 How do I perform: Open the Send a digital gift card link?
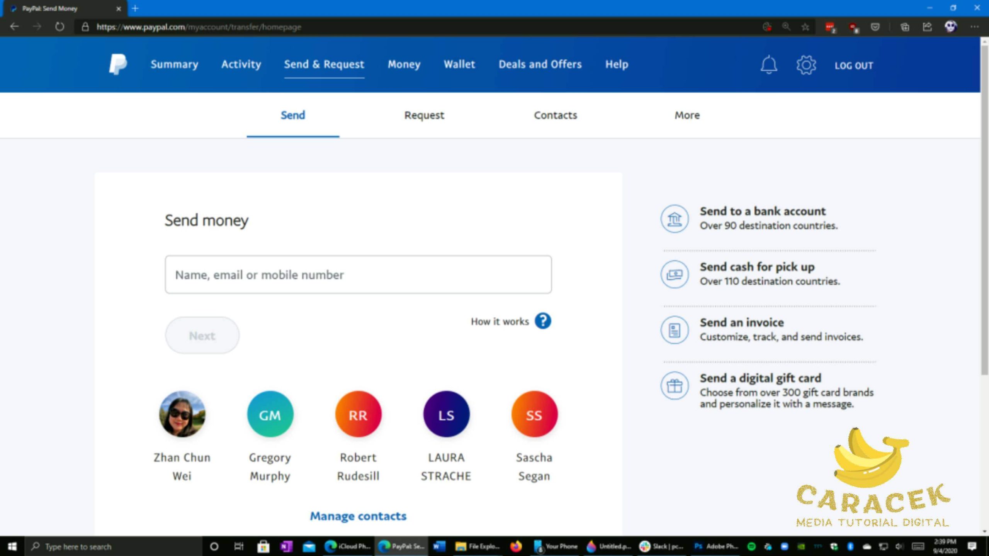(760, 378)
